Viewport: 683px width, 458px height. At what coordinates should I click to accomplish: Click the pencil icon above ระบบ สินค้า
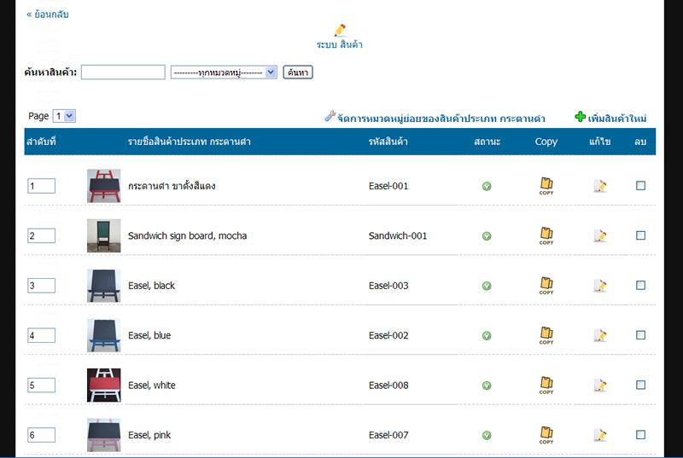pos(340,31)
